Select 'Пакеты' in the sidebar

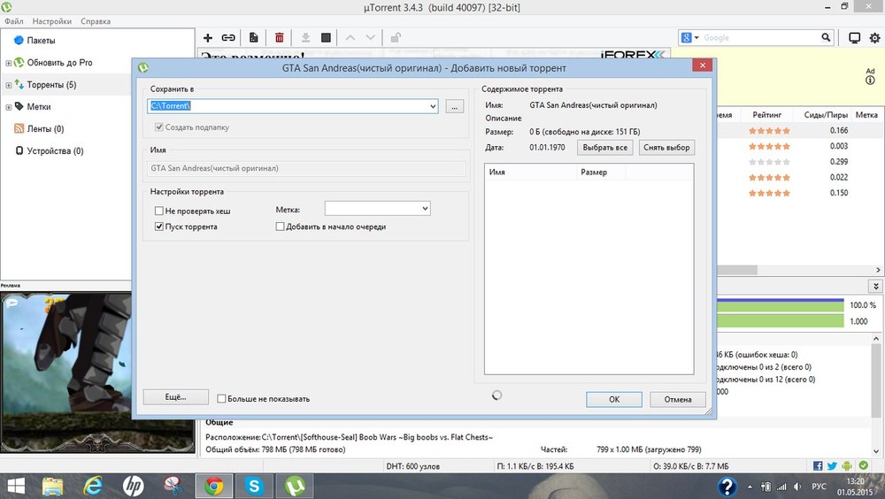(42, 41)
